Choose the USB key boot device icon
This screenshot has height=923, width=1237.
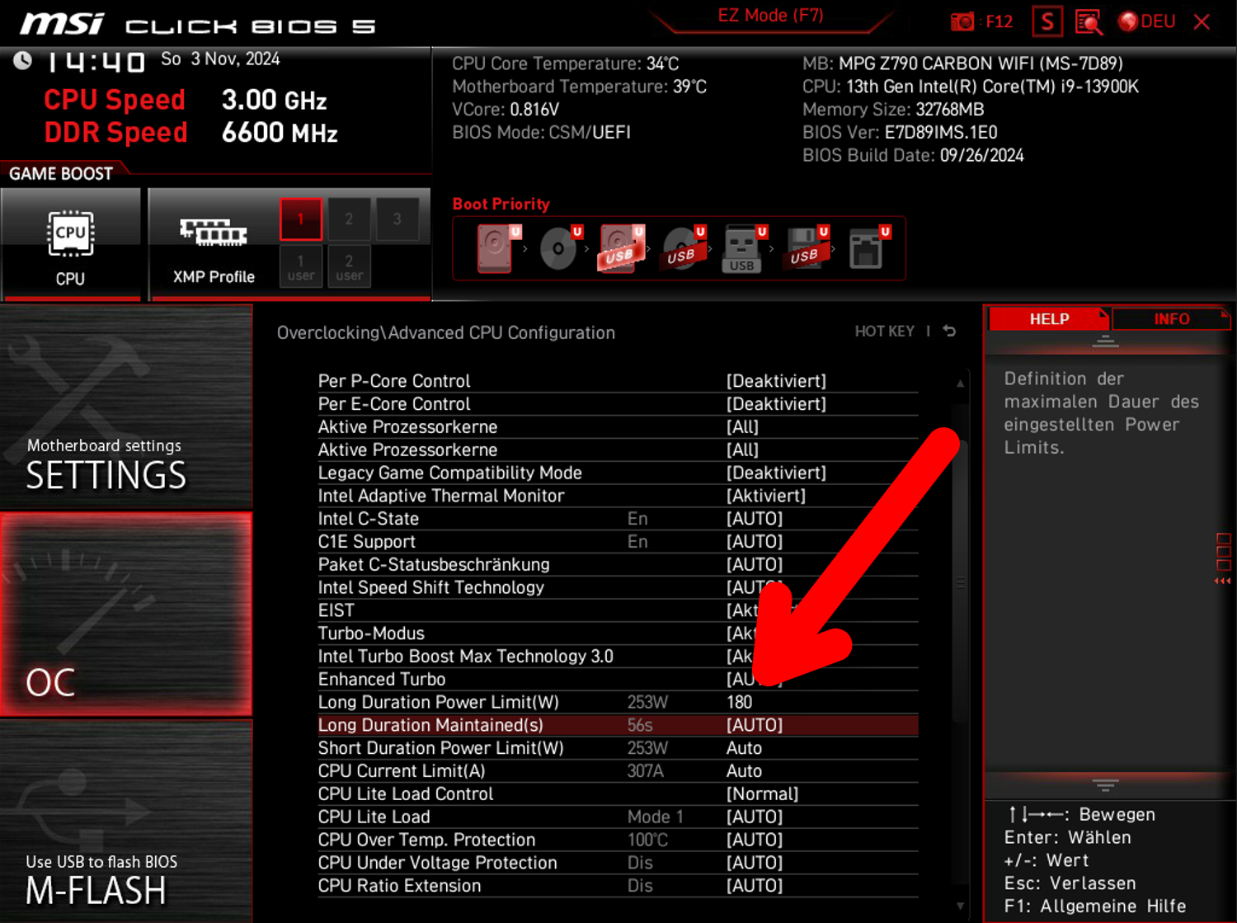(x=744, y=248)
